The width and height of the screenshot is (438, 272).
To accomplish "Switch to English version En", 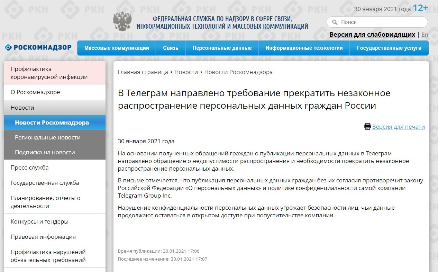I will 425,35.
